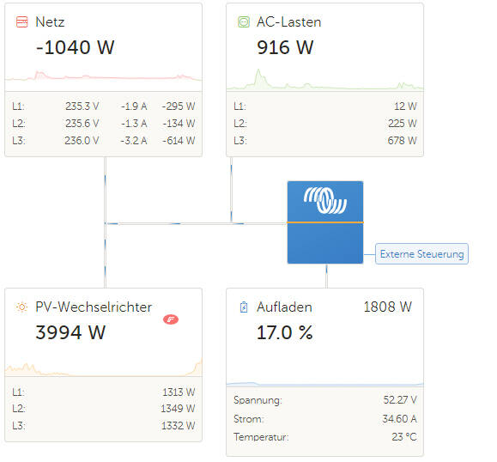The image size is (497, 462).
Task: Click the Temperatur 23 °C row
Action: click(x=324, y=437)
